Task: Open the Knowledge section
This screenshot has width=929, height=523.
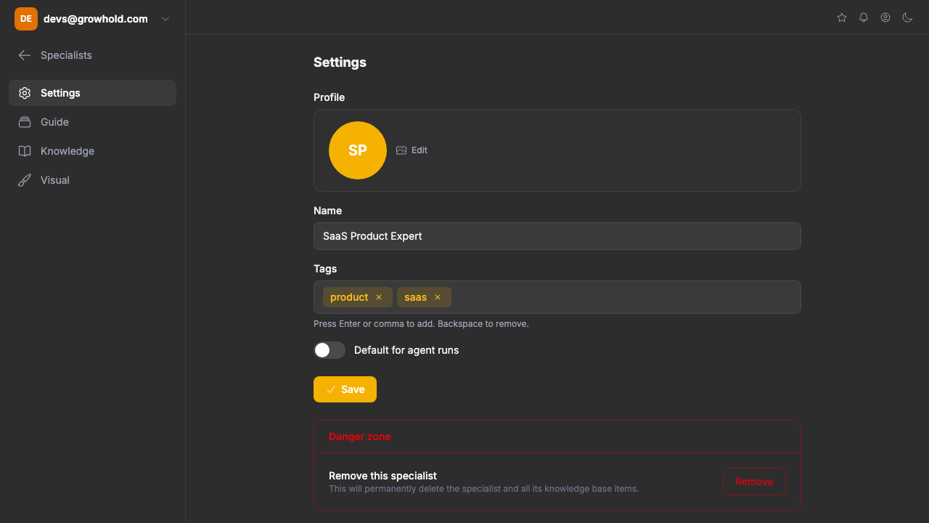Action: tap(68, 151)
